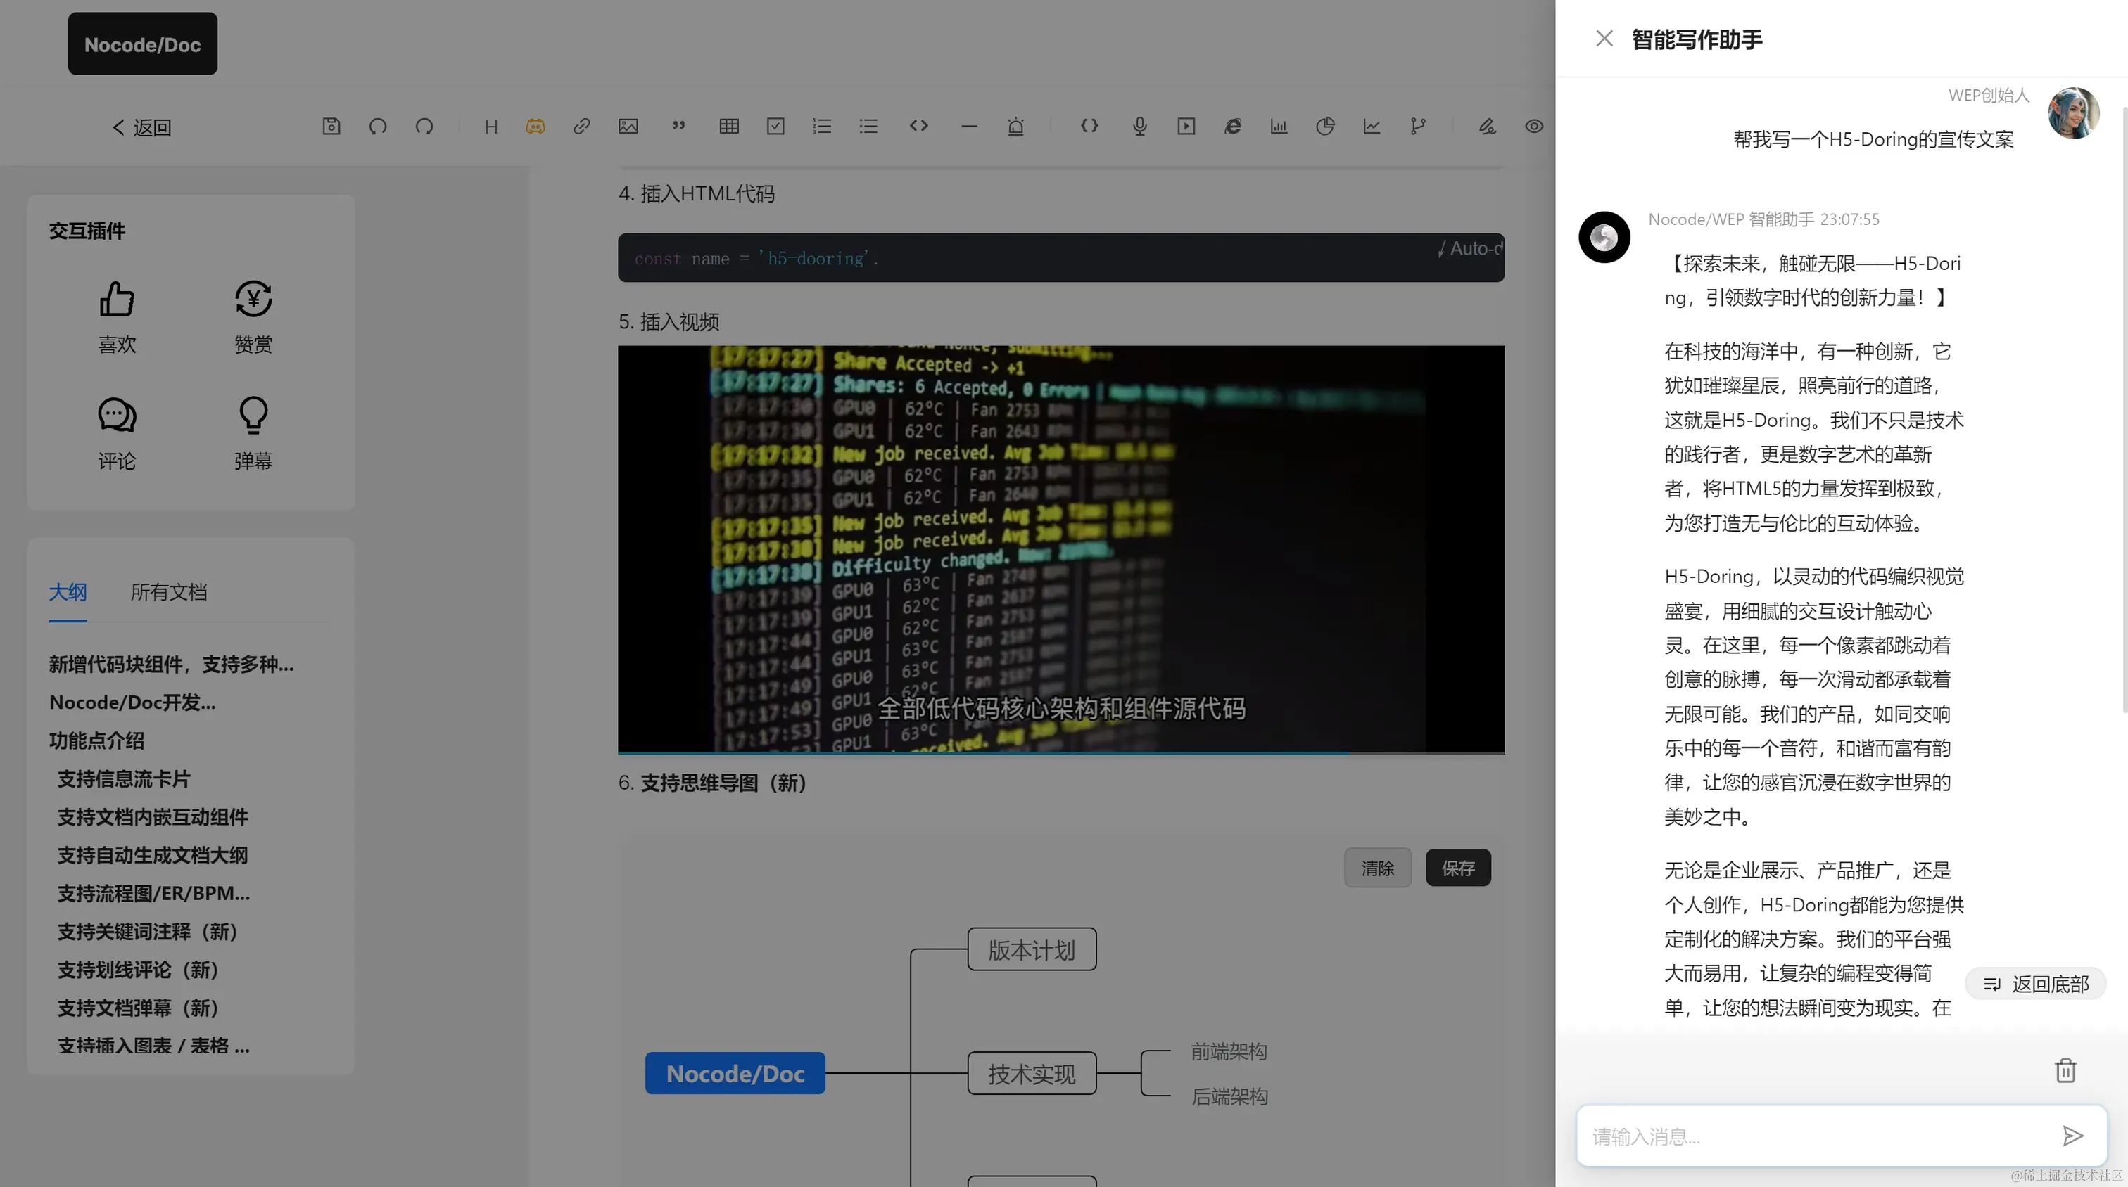Viewport: 2128px width, 1187px height.
Task: Open outline item 支持划线评论（新）
Action: pos(137,969)
